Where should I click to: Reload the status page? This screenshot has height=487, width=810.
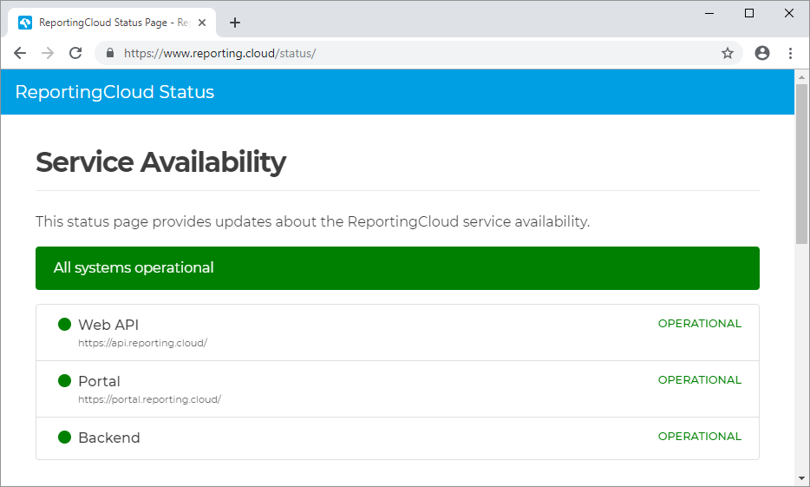[75, 53]
